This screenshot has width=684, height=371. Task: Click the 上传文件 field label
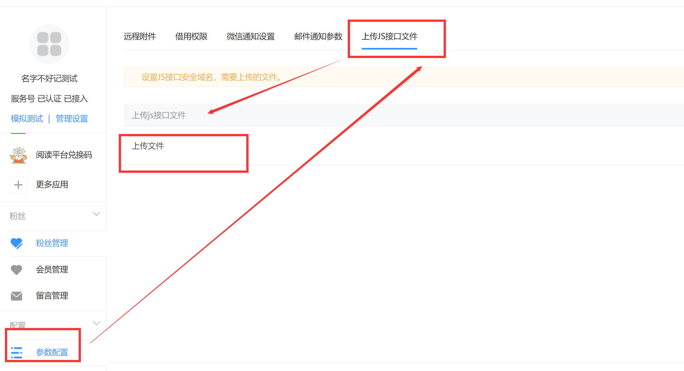[148, 146]
